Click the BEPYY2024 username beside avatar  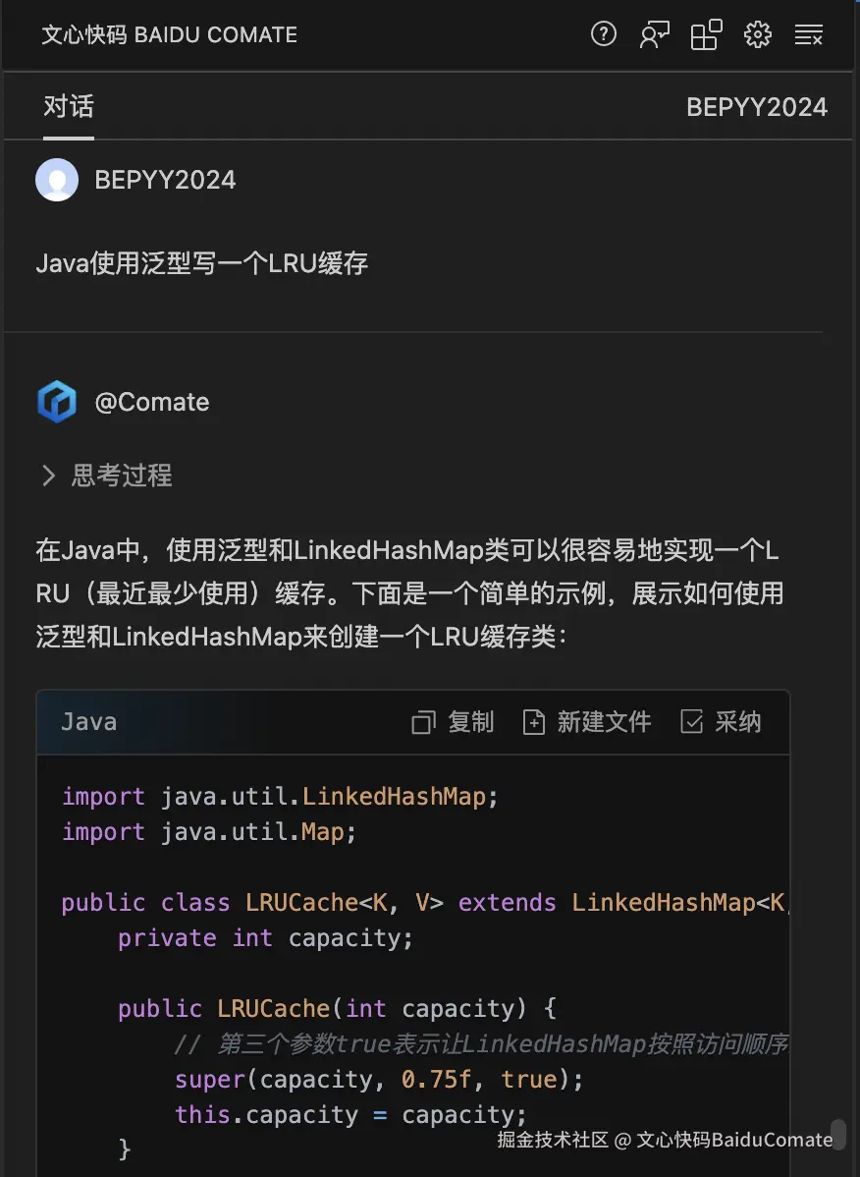click(x=165, y=180)
